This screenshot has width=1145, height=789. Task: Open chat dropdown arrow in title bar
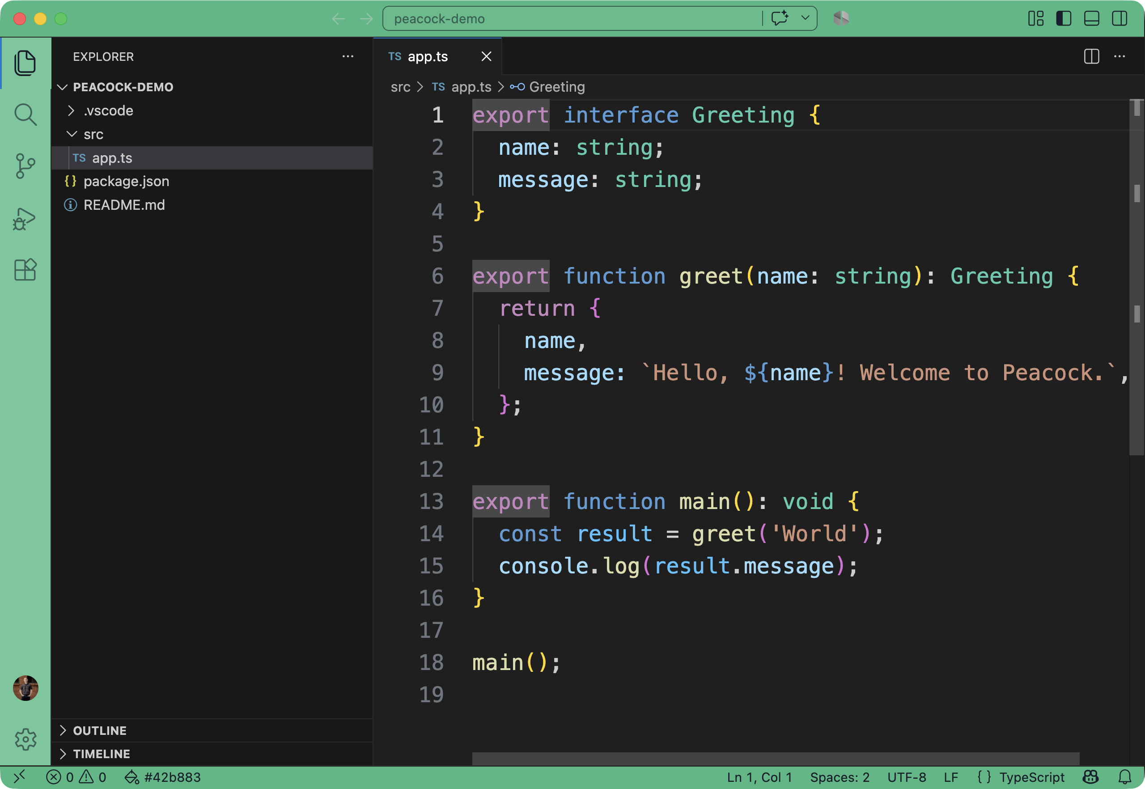[806, 18]
